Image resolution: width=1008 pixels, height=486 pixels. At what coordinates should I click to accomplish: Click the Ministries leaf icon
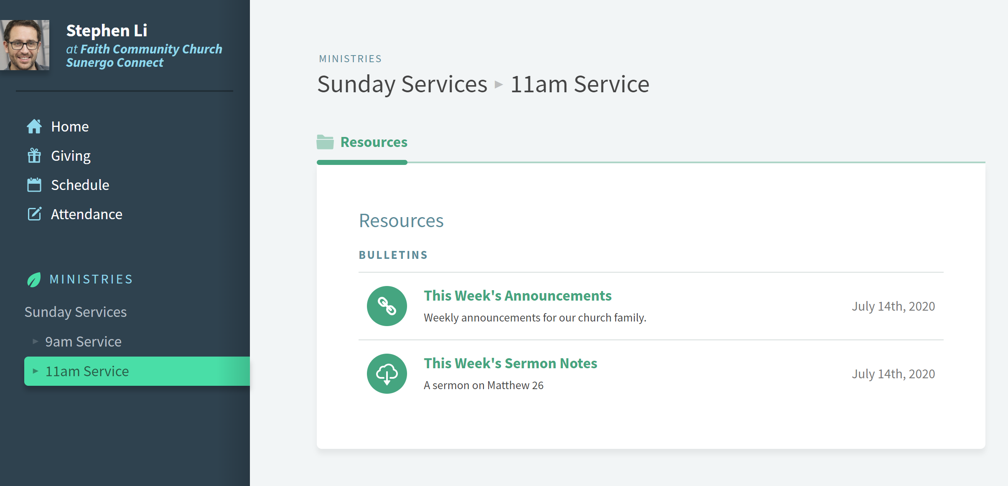(33, 279)
